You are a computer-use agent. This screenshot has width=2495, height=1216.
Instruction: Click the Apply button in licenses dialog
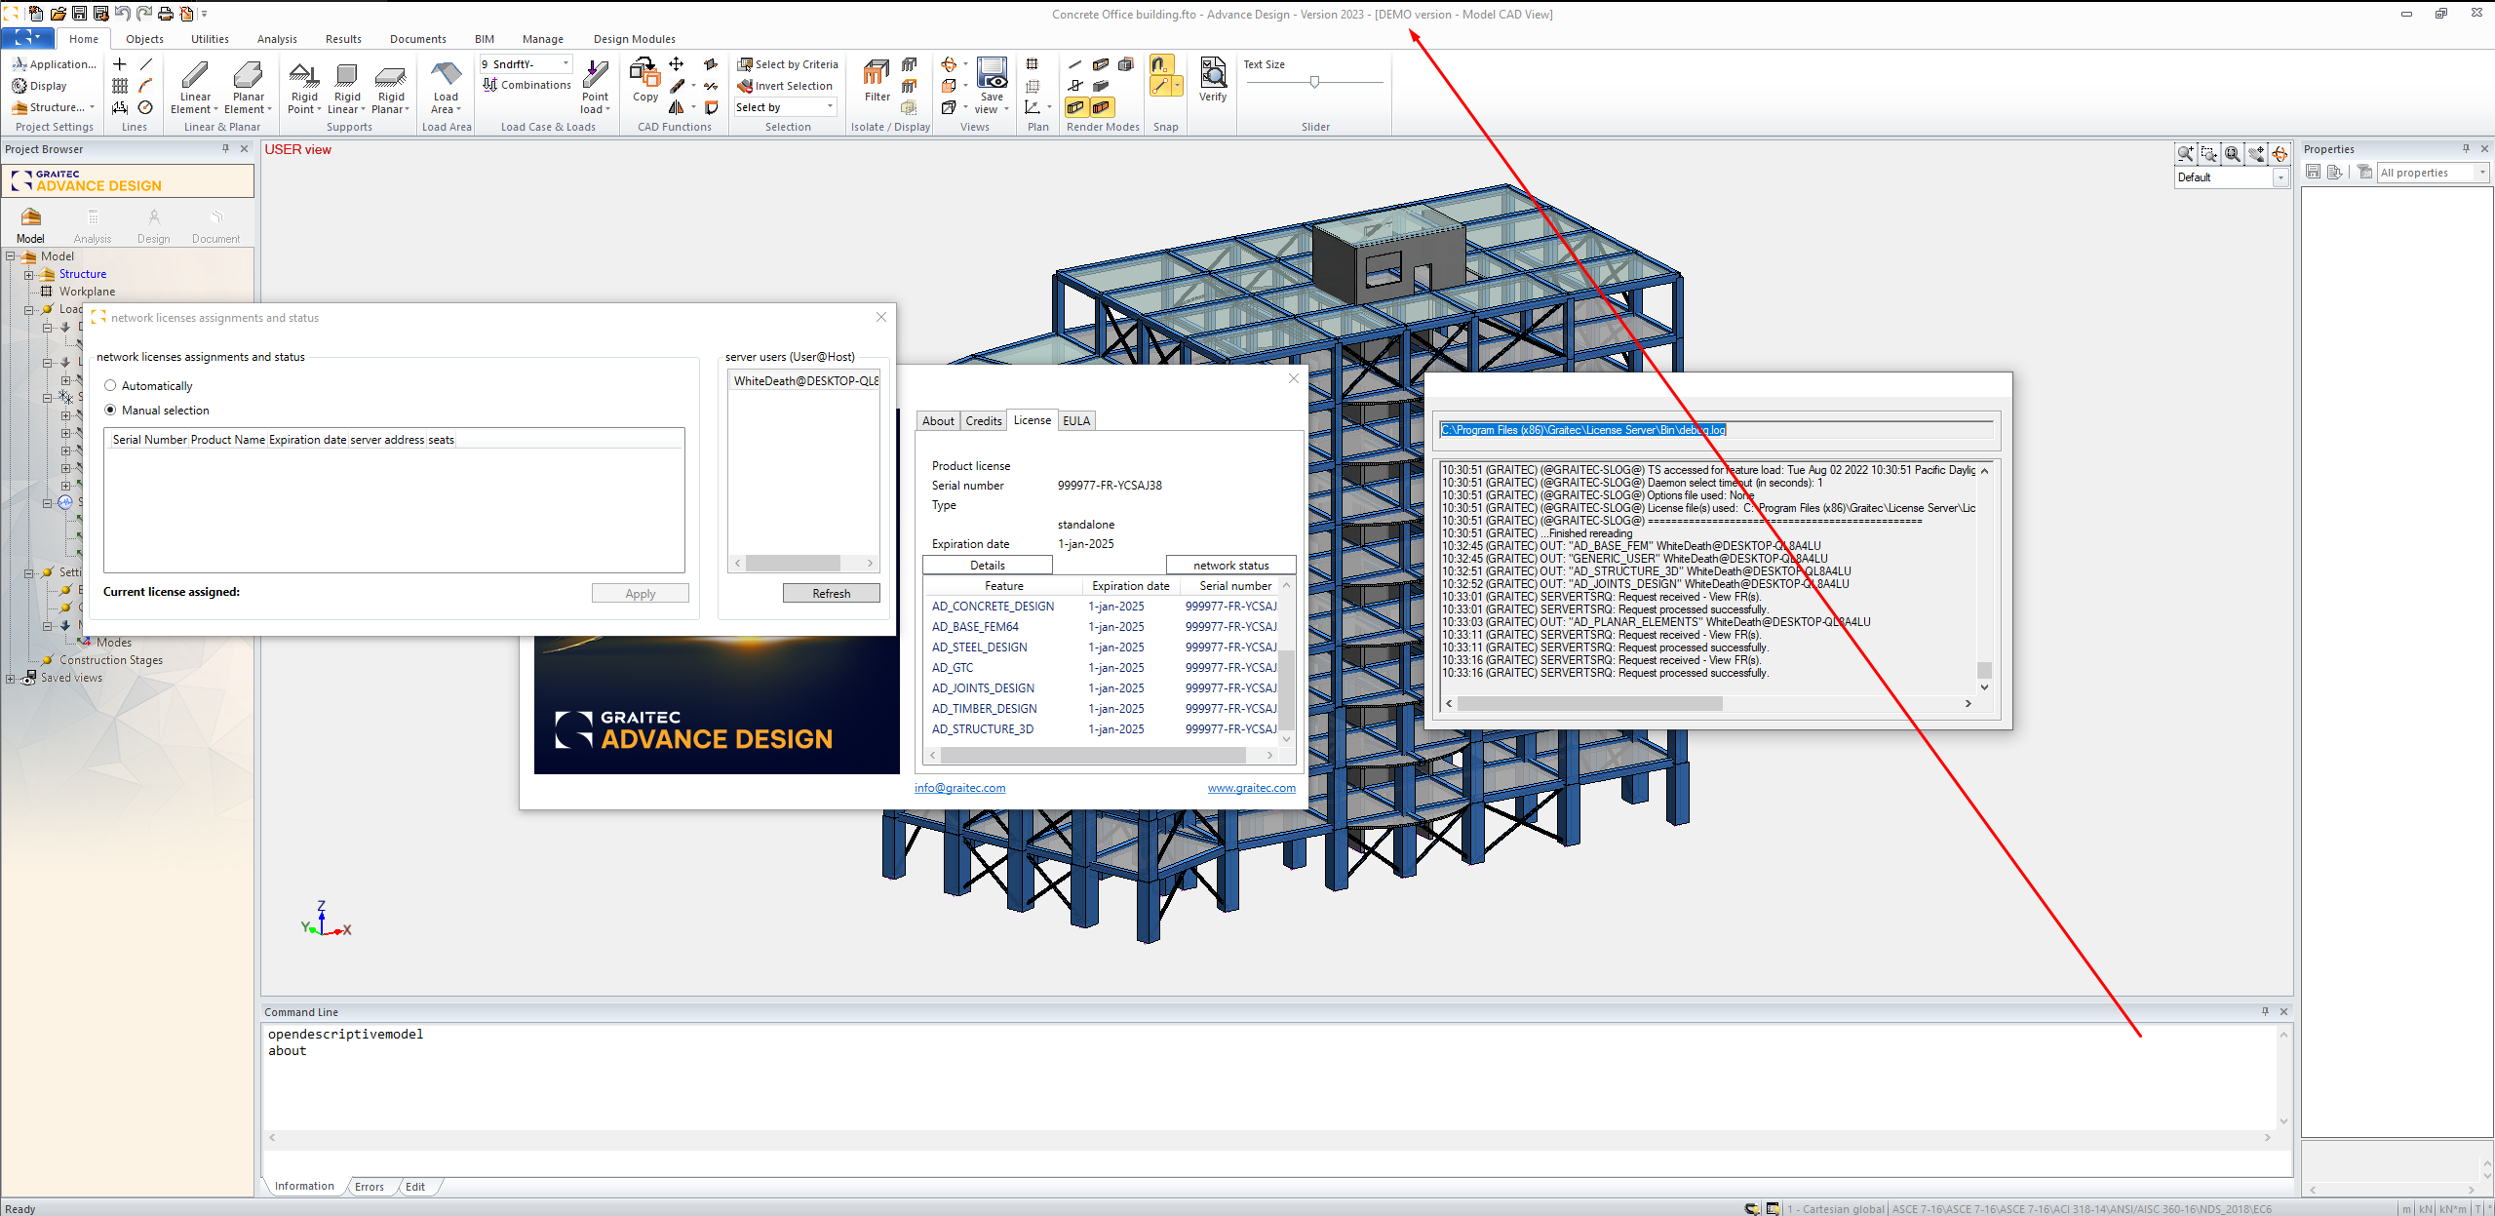click(640, 594)
